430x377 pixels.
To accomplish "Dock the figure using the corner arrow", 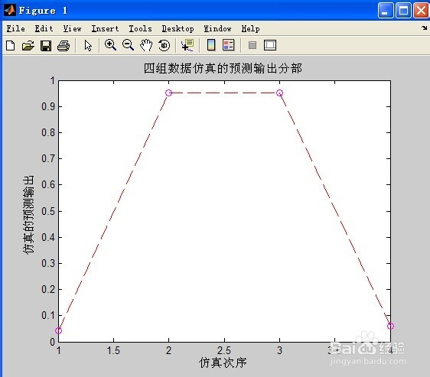I will 425,28.
